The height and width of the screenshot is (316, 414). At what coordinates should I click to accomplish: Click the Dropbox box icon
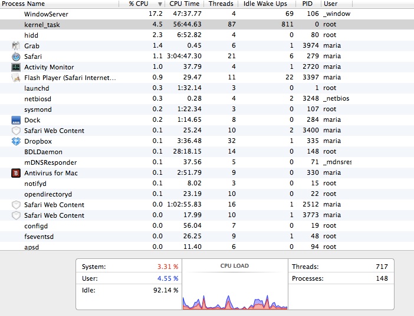(16, 141)
